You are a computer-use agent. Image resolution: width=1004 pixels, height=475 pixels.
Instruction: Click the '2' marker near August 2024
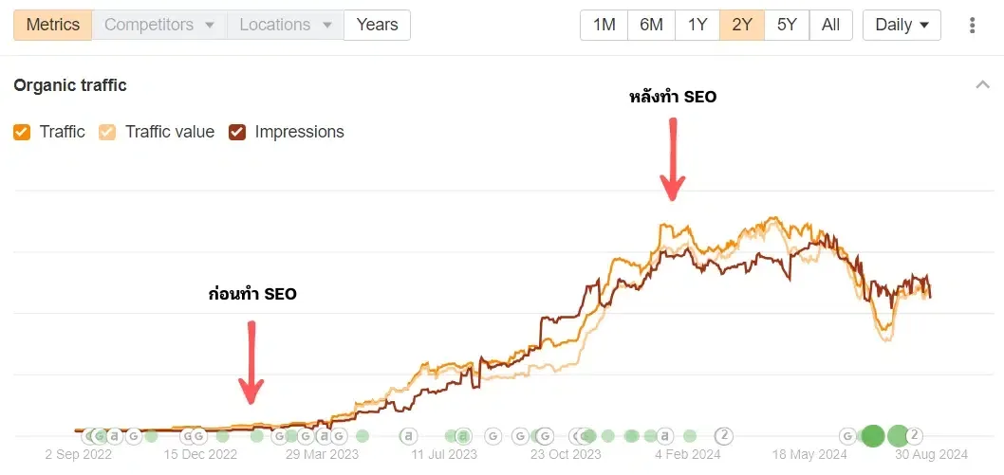click(x=914, y=436)
